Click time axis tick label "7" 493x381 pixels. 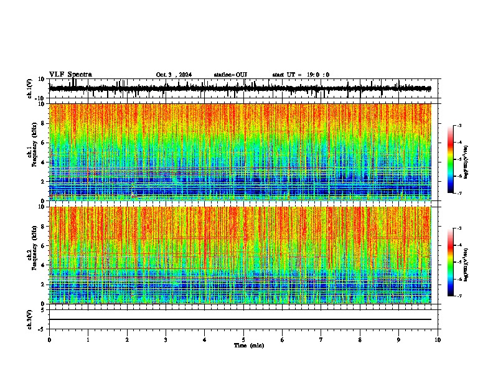click(321, 340)
